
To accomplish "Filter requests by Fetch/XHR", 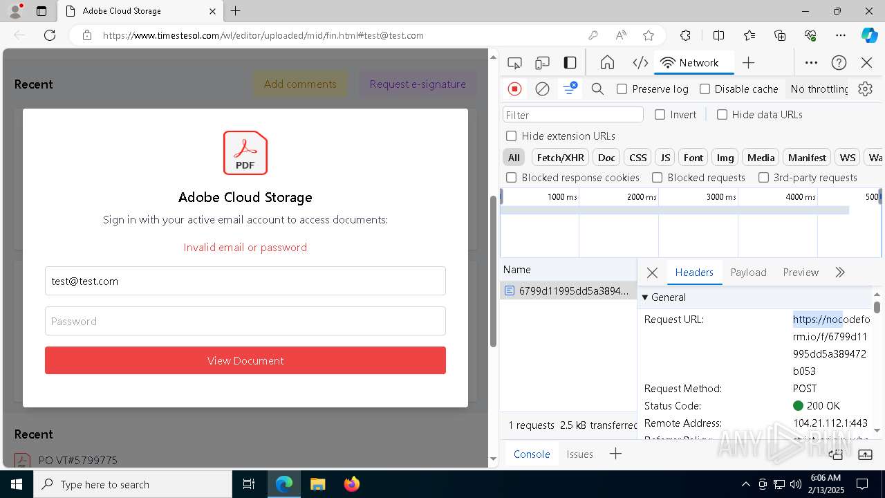I will [x=560, y=158].
